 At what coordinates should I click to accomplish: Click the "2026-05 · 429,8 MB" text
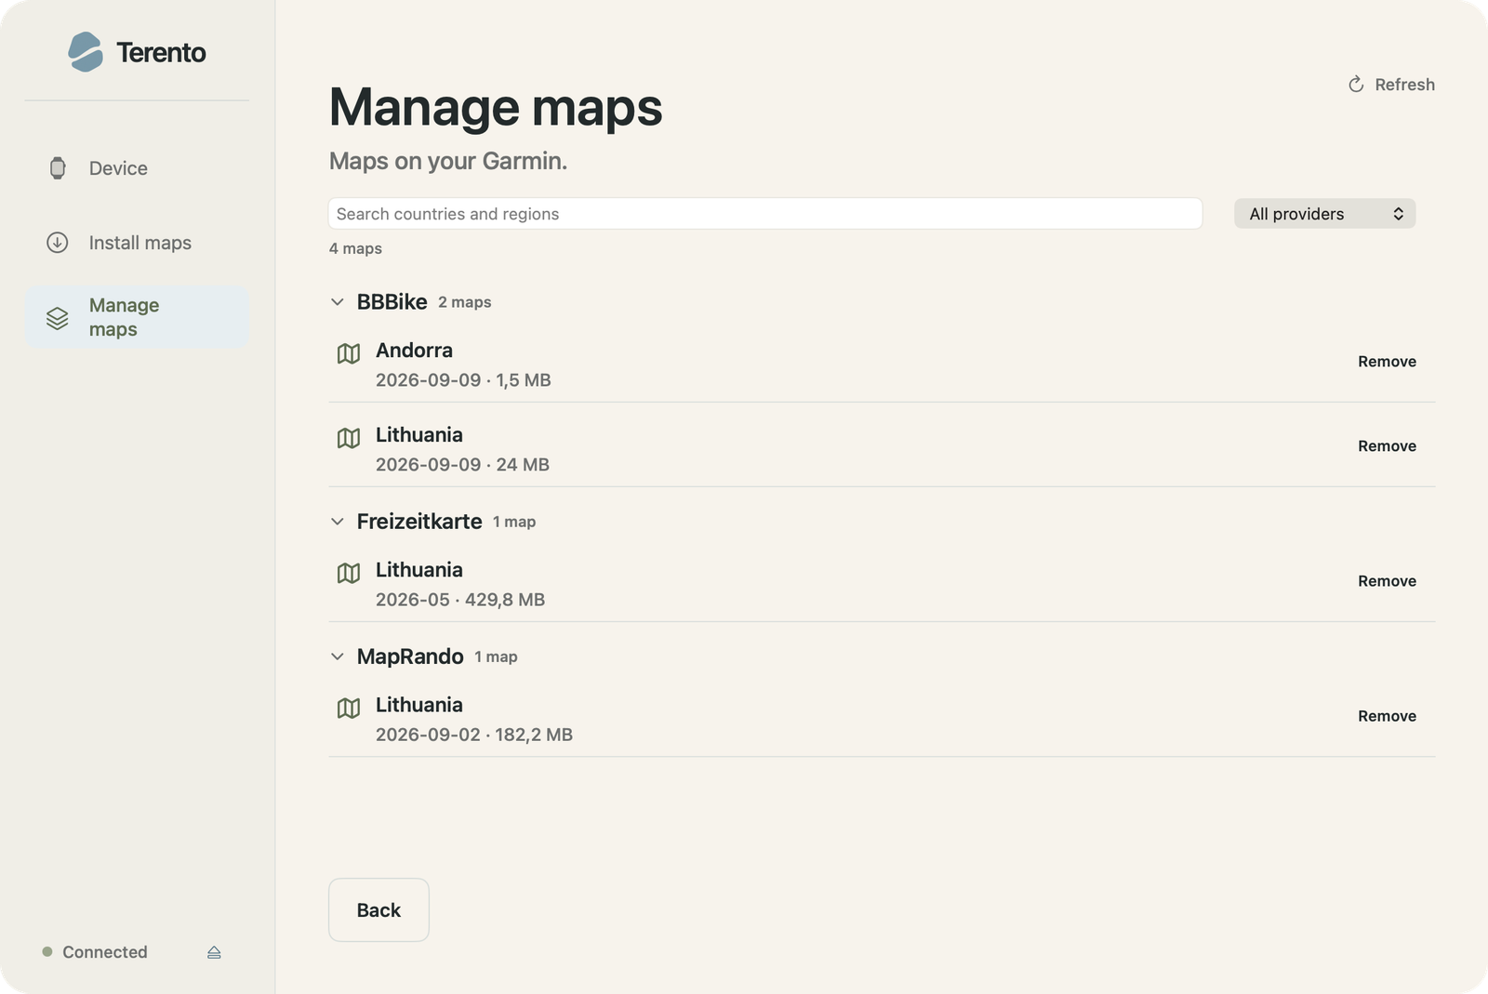pos(460,600)
